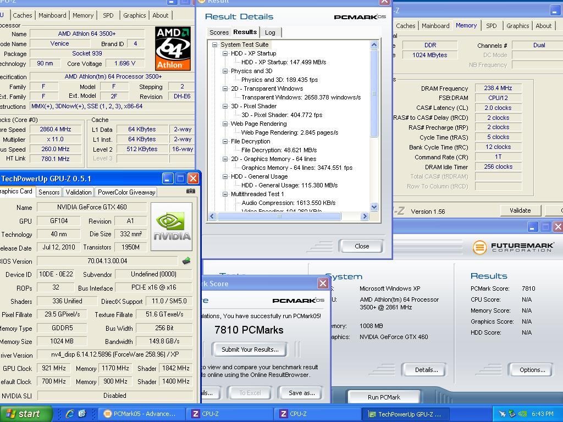Click 'Audio Compression: 1613.550 KB/s' row
This screenshot has width=563, height=422.
click(x=288, y=203)
